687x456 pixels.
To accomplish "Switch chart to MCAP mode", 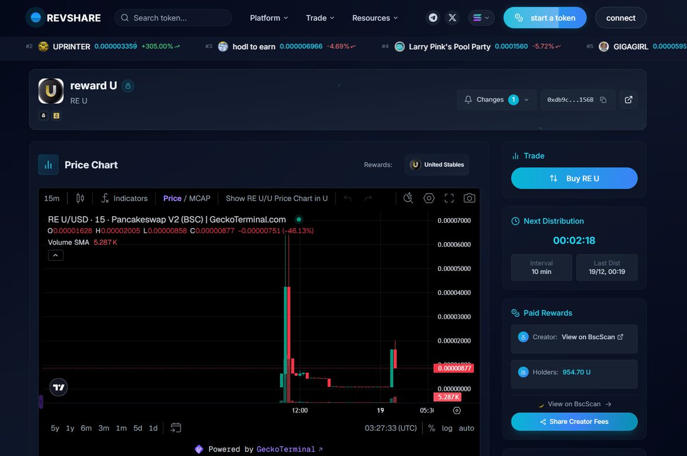I will 200,198.
